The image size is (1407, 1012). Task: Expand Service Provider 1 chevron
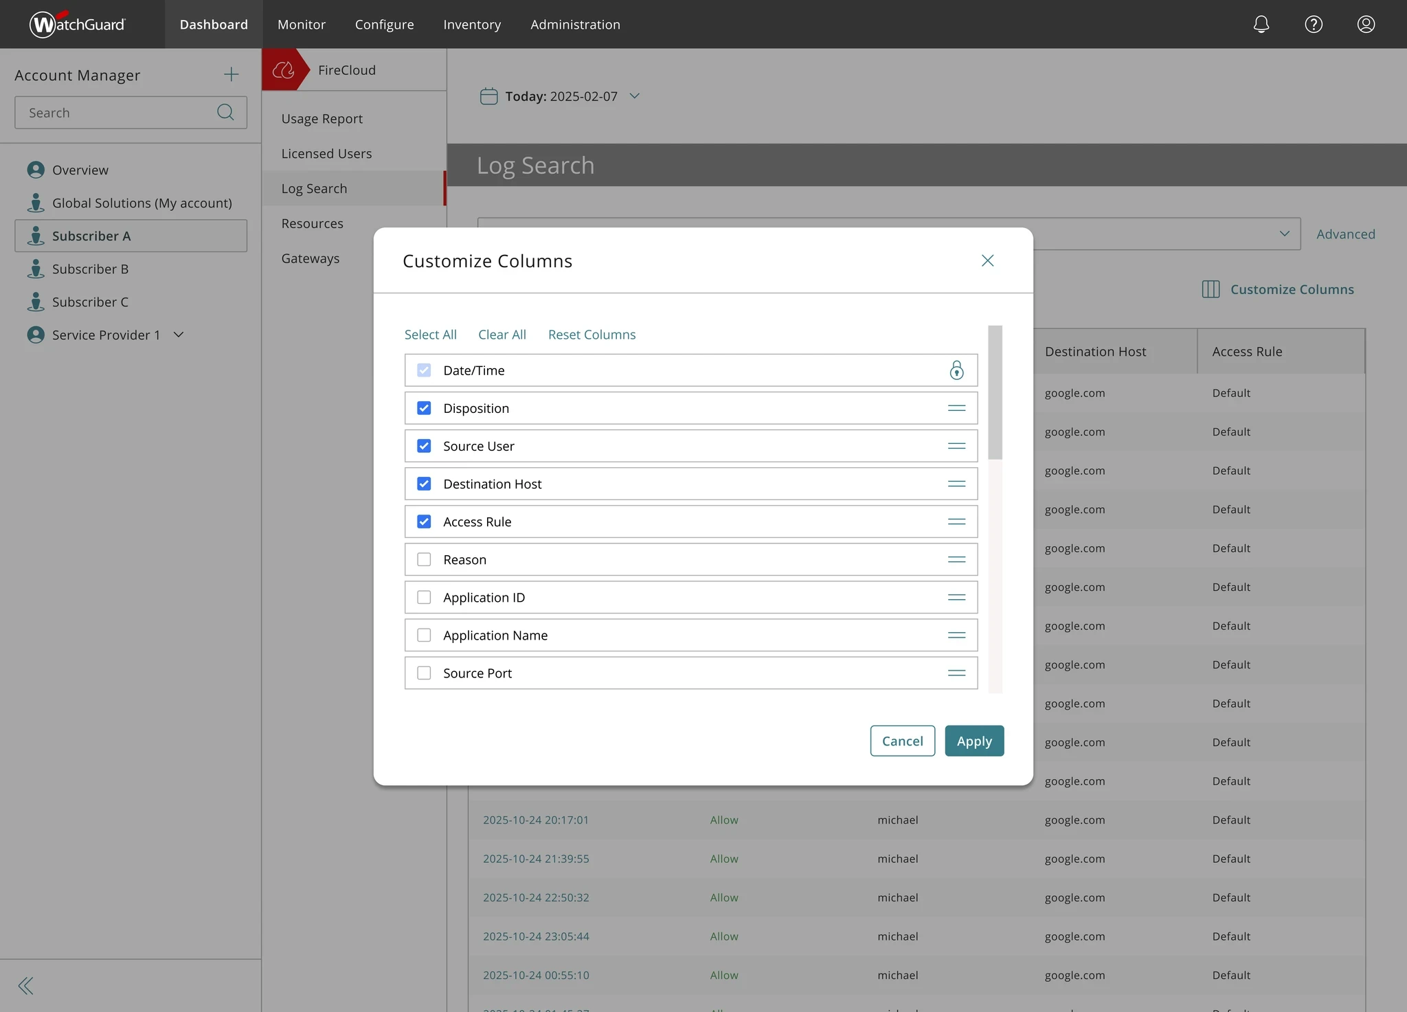click(179, 335)
